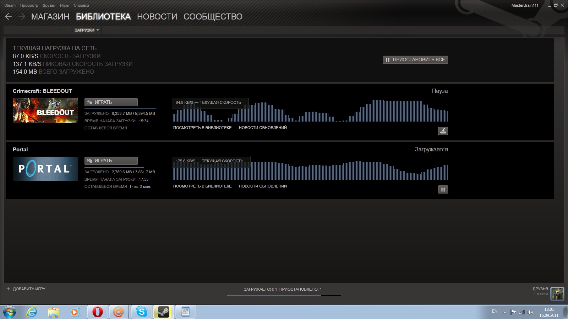
Task: Click the 2,789.6 MB / 3,851.7 MB value
Action: click(133, 172)
